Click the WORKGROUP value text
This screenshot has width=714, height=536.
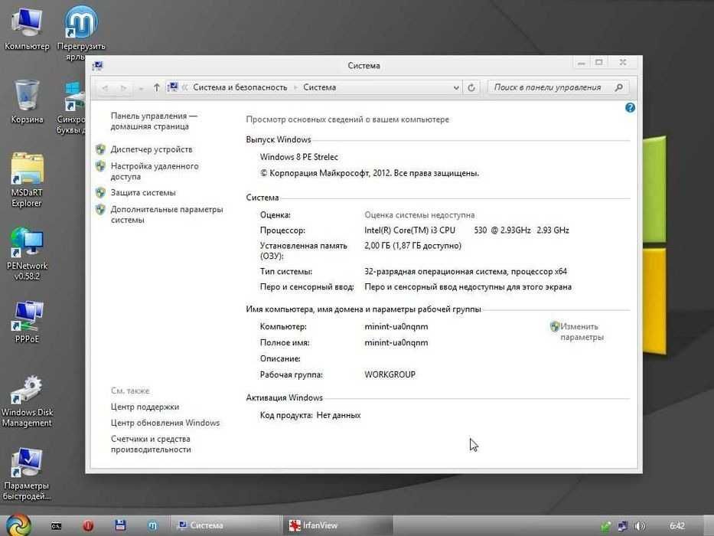(x=390, y=374)
